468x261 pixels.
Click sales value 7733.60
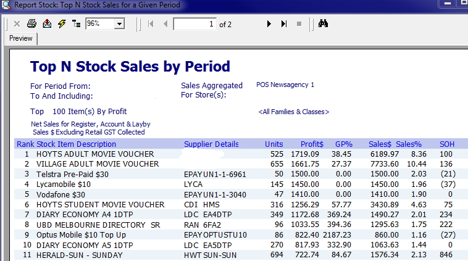[x=385, y=164]
